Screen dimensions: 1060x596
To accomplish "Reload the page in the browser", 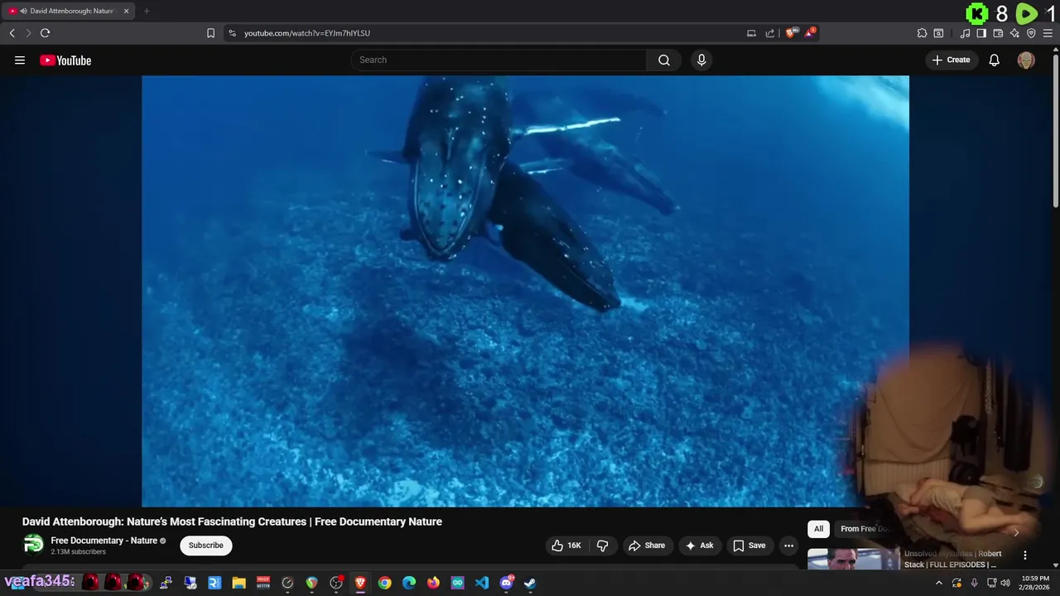I will [45, 33].
